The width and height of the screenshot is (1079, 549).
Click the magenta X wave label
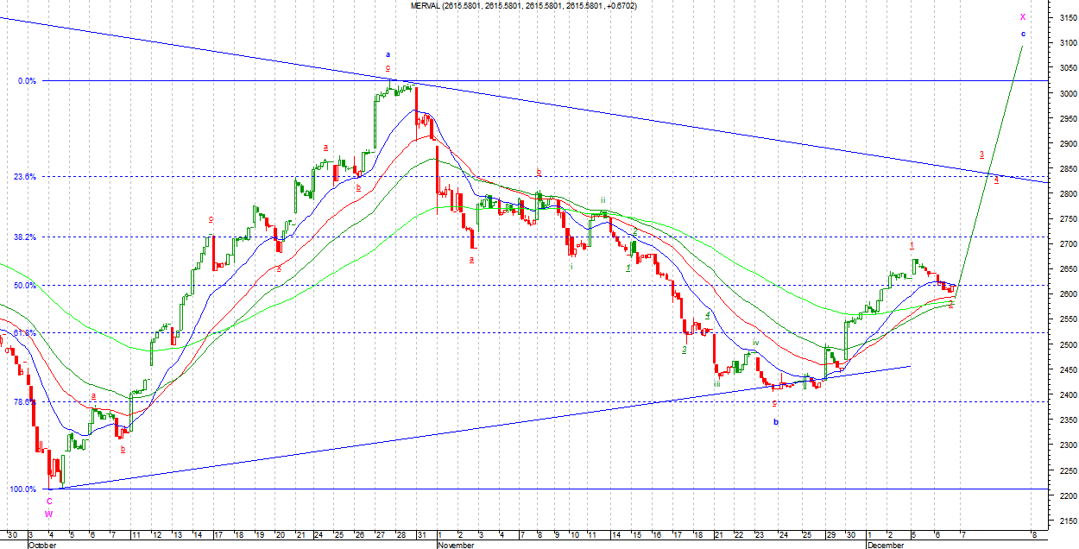pyautogui.click(x=1023, y=16)
